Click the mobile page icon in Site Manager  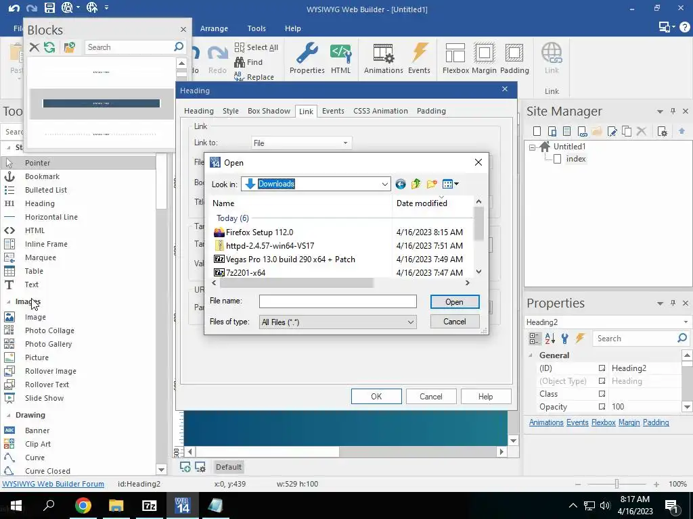tap(552, 131)
